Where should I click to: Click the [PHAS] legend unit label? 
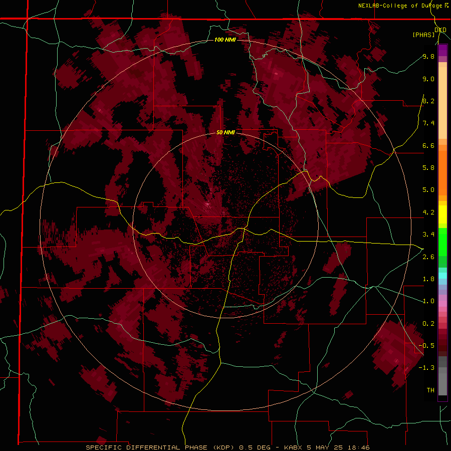(x=423, y=35)
